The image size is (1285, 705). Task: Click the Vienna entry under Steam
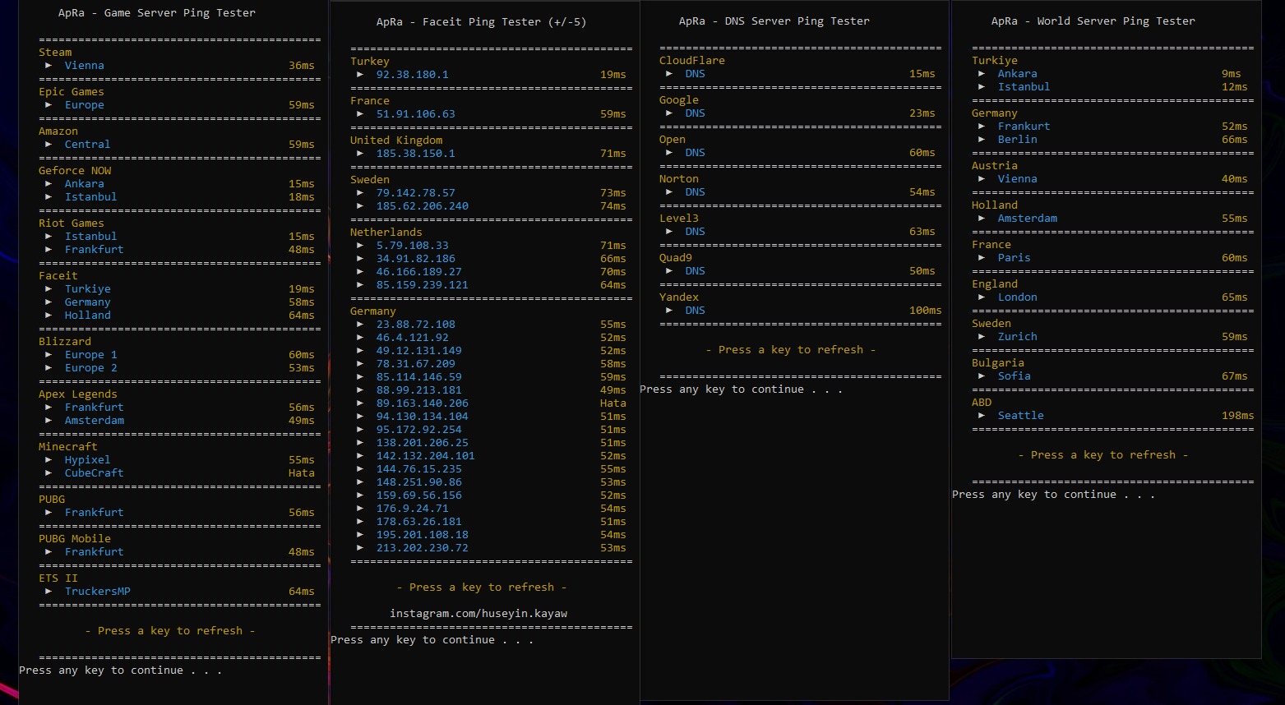click(x=85, y=66)
